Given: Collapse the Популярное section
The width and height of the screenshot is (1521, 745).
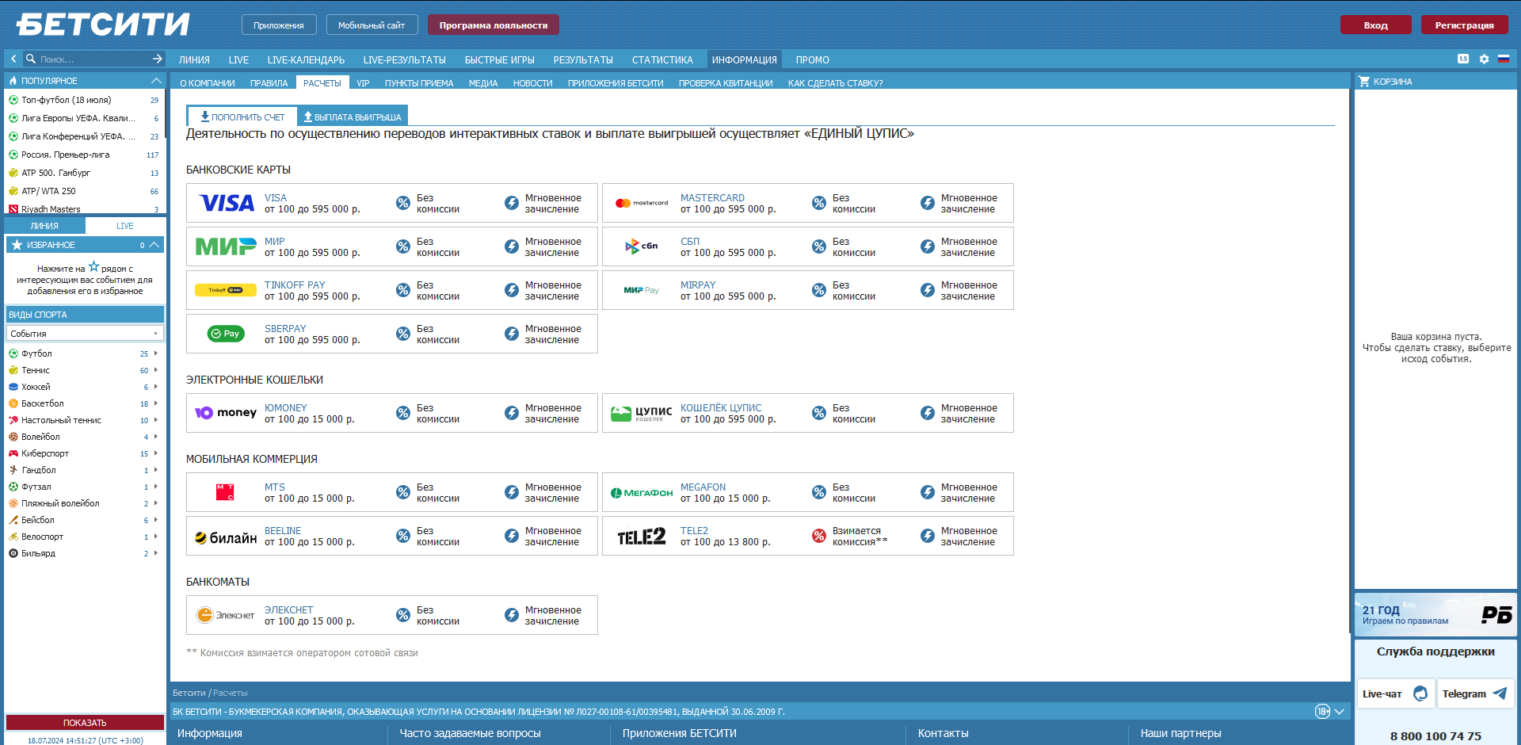Looking at the screenshot, I should [x=156, y=80].
